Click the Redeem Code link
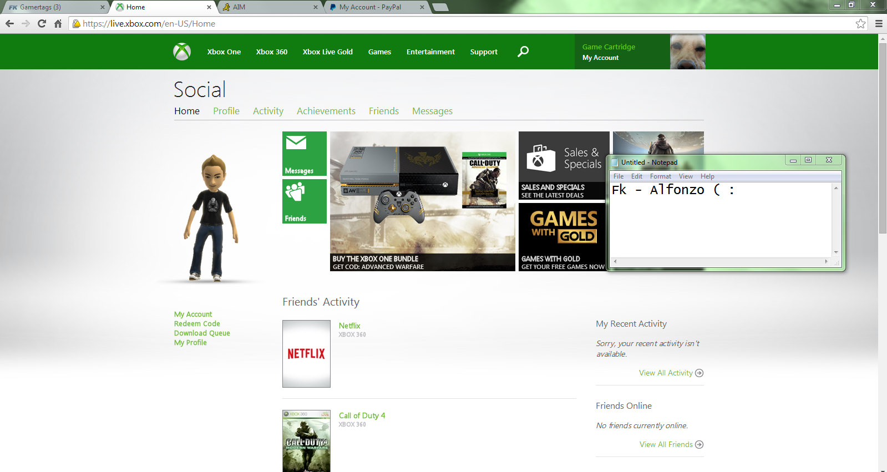This screenshot has height=472, width=887. point(197,324)
